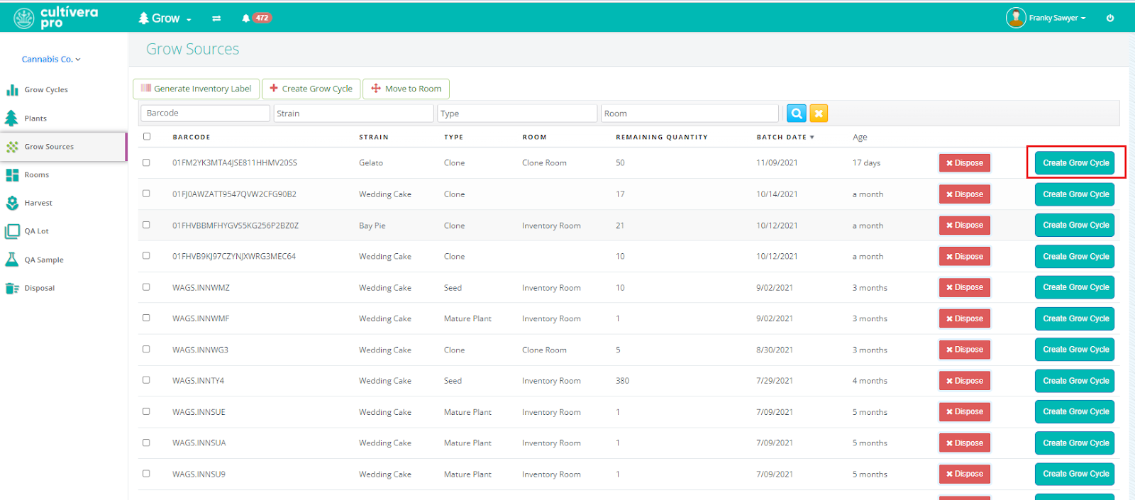Create Grow Cycle for Bay Pie row
1135x500 pixels.
tap(1075, 225)
